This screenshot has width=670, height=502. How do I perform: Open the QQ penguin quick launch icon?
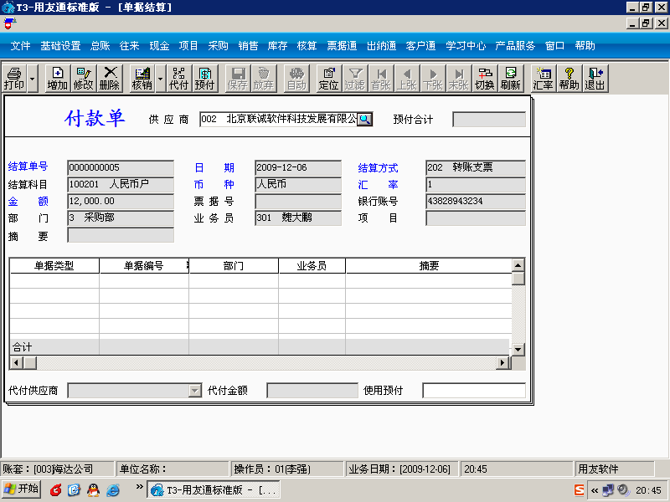point(93,490)
